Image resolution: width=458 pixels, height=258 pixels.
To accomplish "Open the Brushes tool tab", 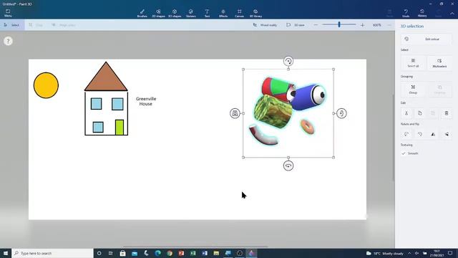I will click(x=142, y=13).
